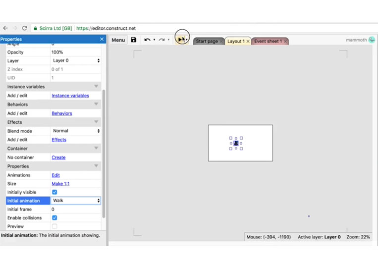Open the Initial animation dropdown
The width and height of the screenshot is (378, 268).
pyautogui.click(x=76, y=201)
